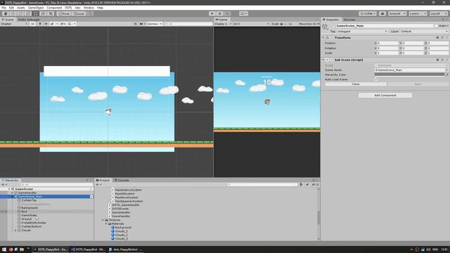Click the Project create plus button
The height and width of the screenshot is (253, 450).
coord(98,184)
